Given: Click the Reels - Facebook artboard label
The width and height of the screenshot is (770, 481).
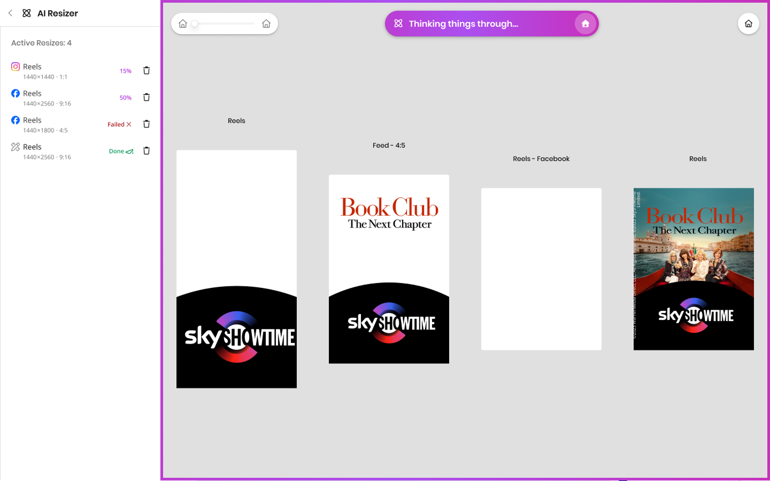Looking at the screenshot, I should (541, 159).
